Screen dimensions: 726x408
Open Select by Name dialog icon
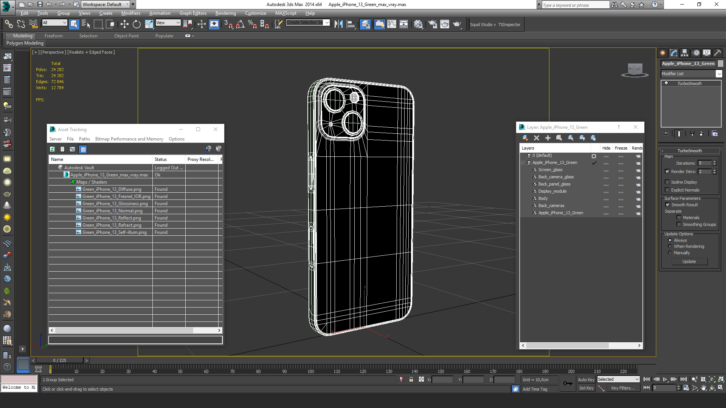point(86,24)
